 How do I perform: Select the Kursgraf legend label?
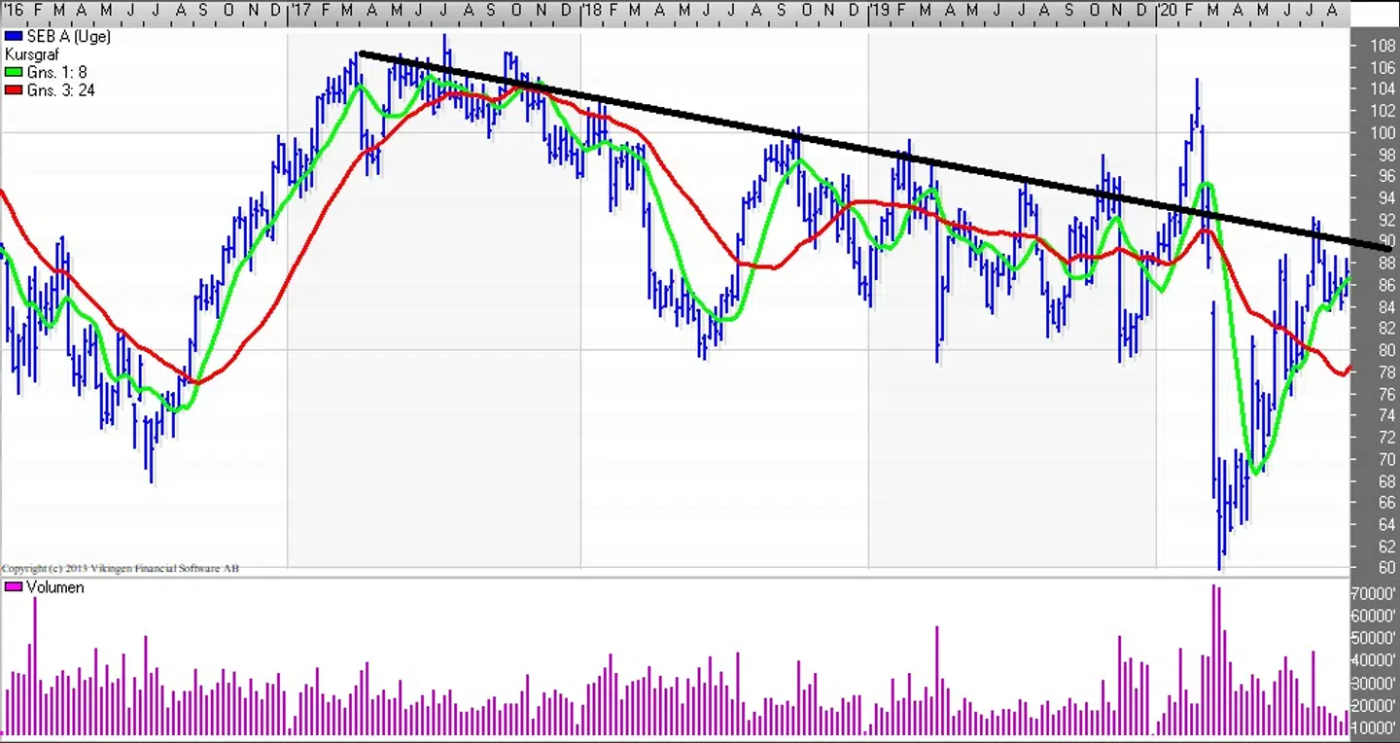pyautogui.click(x=31, y=54)
